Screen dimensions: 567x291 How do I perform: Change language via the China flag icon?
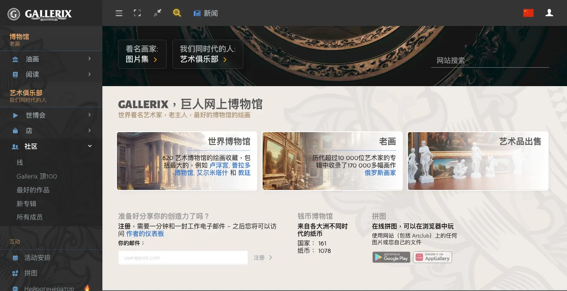(528, 13)
